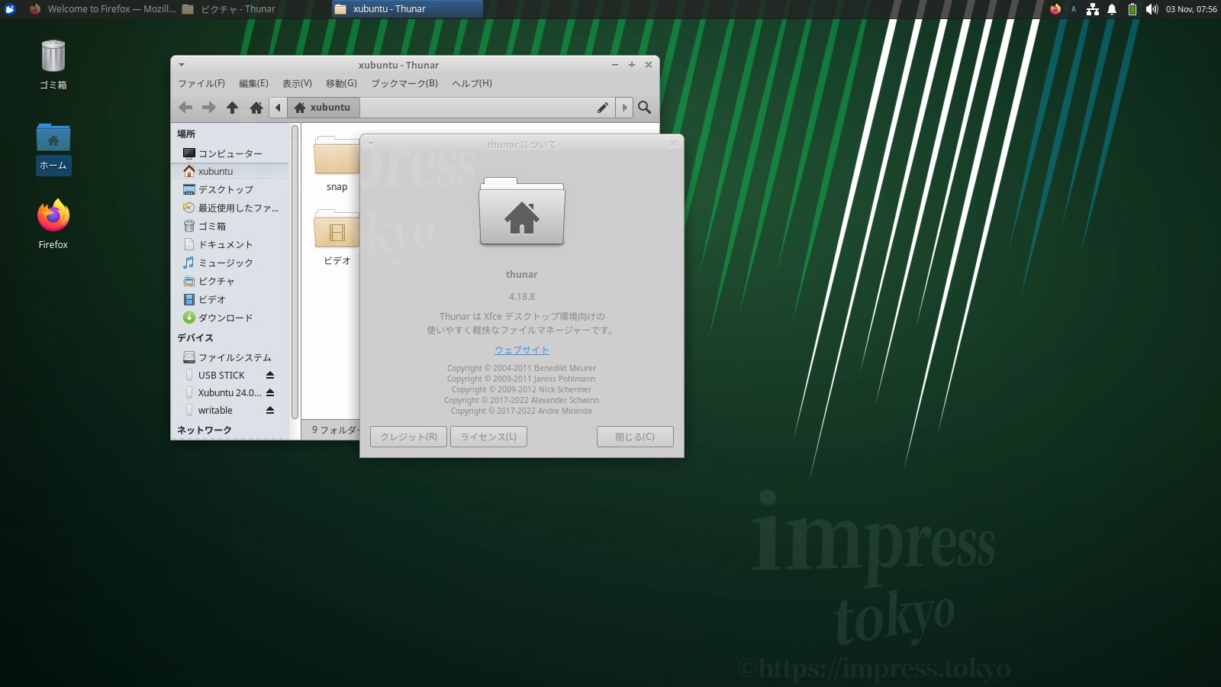
Task: Switch to xubuntu - Thunar taskbar window
Action: pyautogui.click(x=408, y=9)
